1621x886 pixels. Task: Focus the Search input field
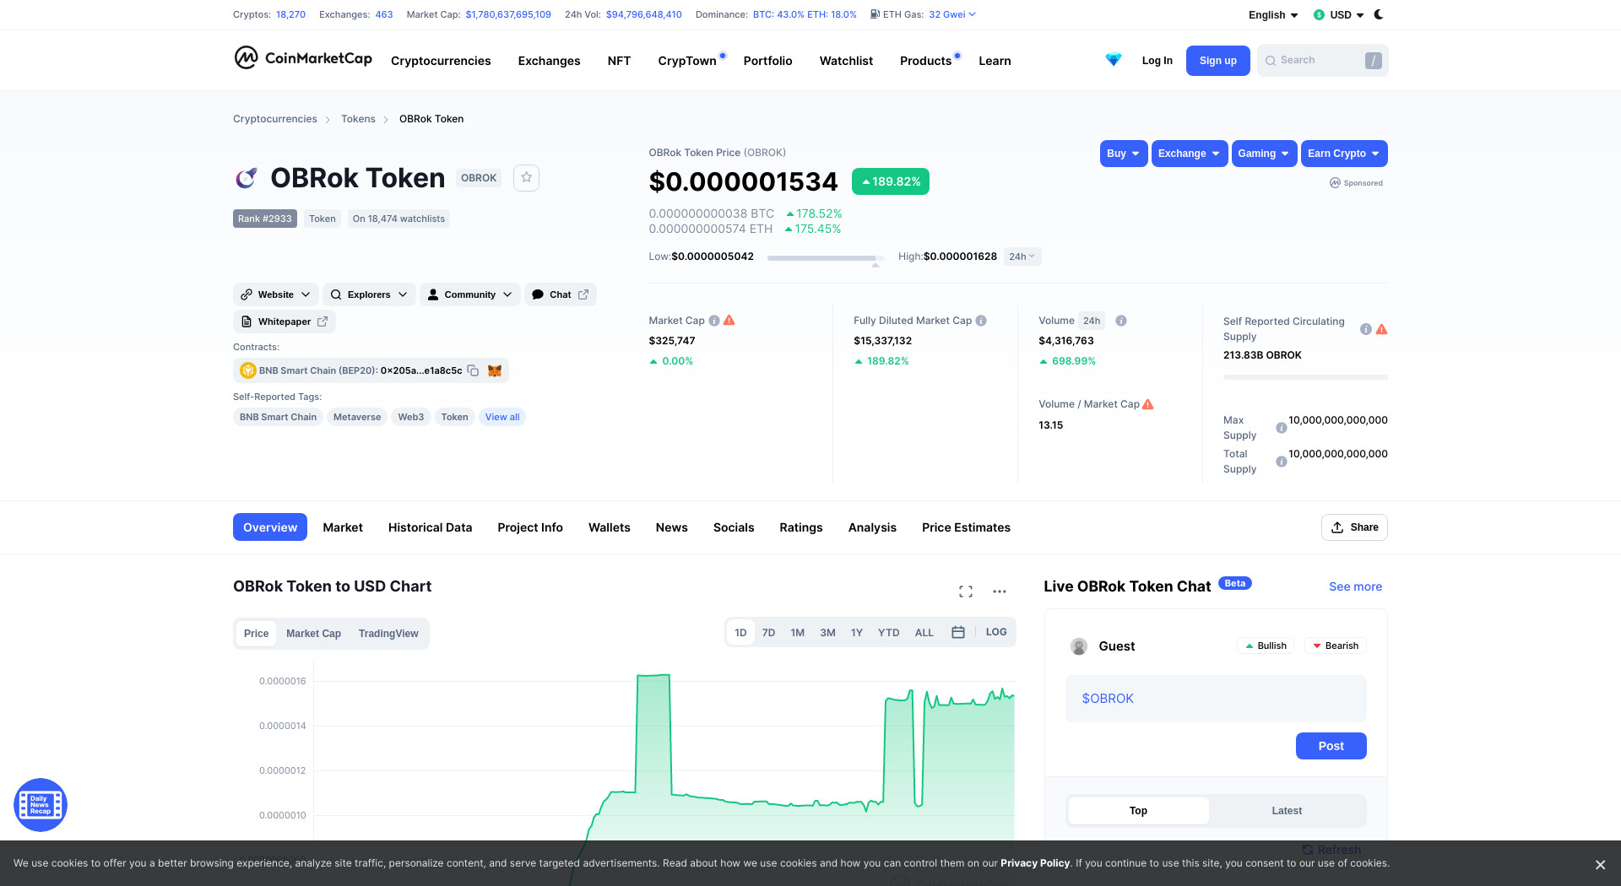pyautogui.click(x=1322, y=61)
